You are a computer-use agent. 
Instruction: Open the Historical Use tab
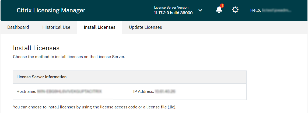click(x=56, y=27)
